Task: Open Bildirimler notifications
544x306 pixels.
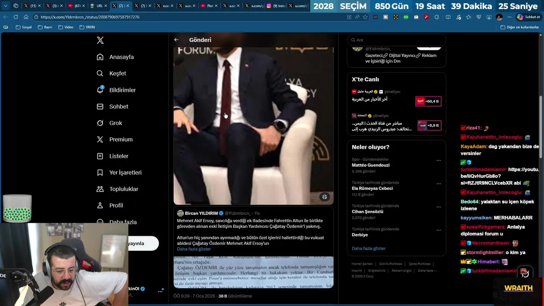Action: [x=116, y=90]
